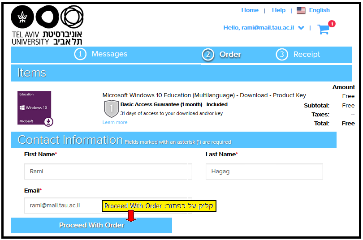This screenshot has height=240, width=363.
Task: Open the Help link
Action: pyautogui.click(x=278, y=10)
